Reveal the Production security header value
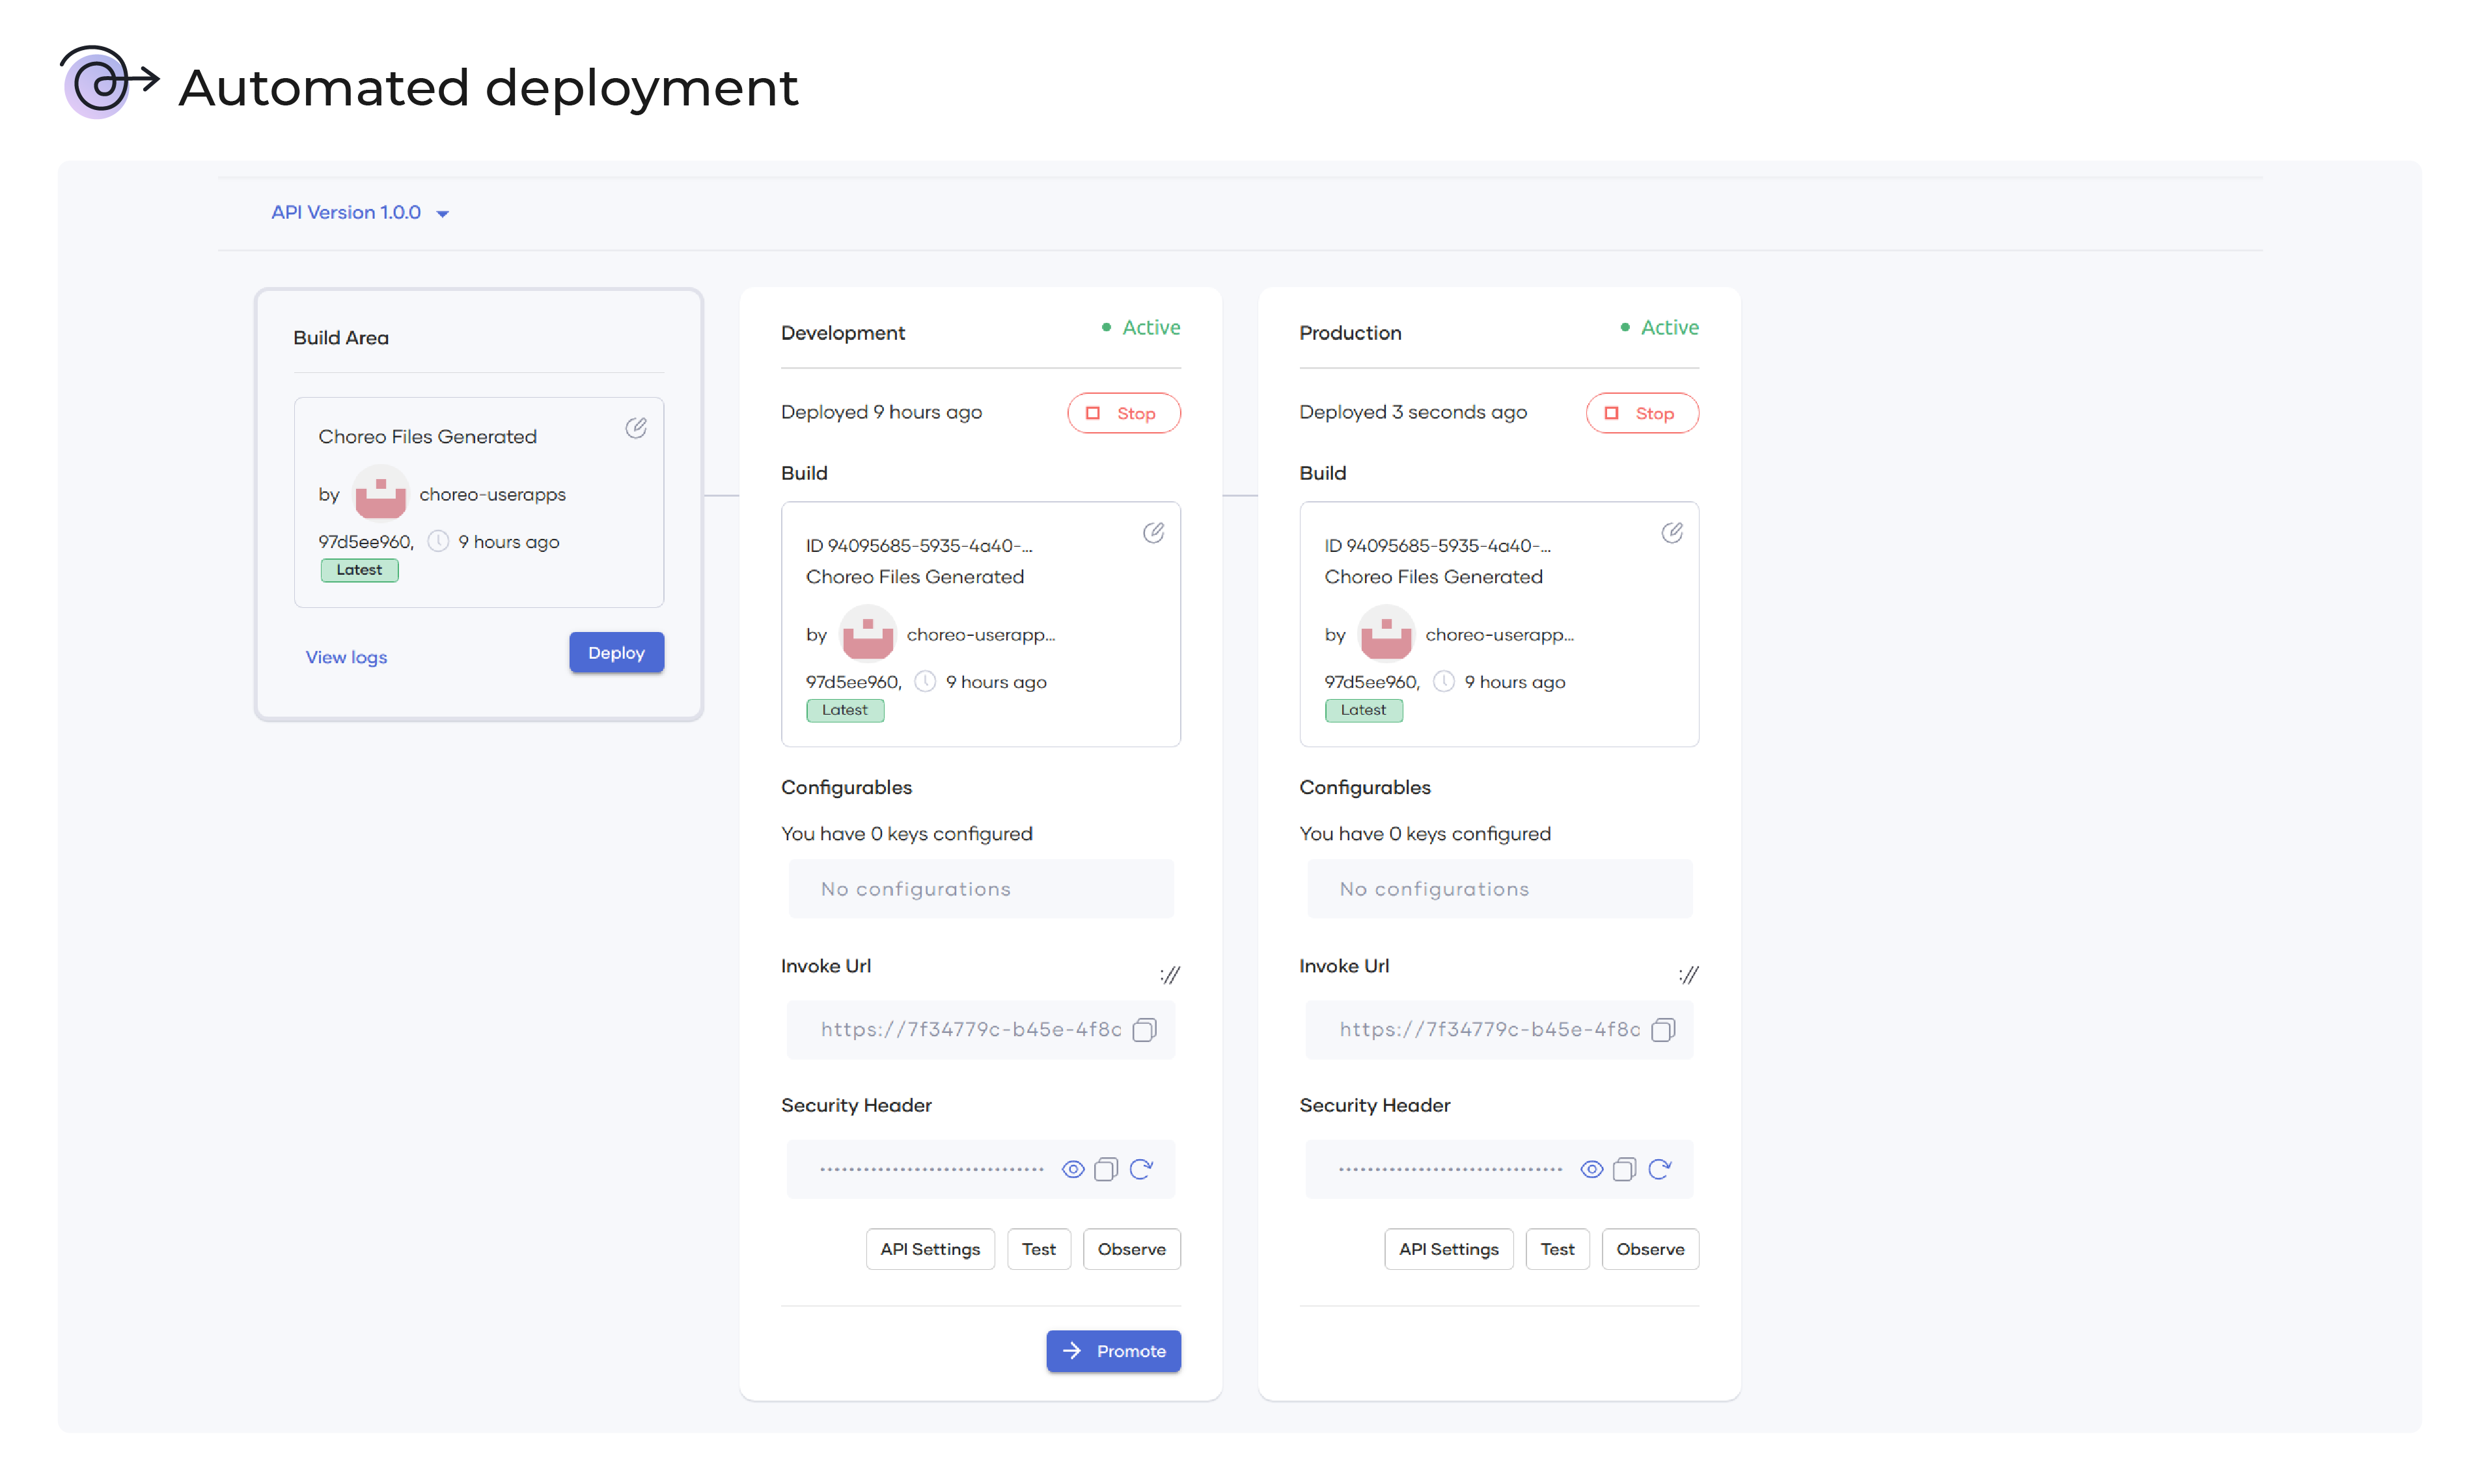Viewport: 2480px width, 1484px height. coord(1592,1169)
